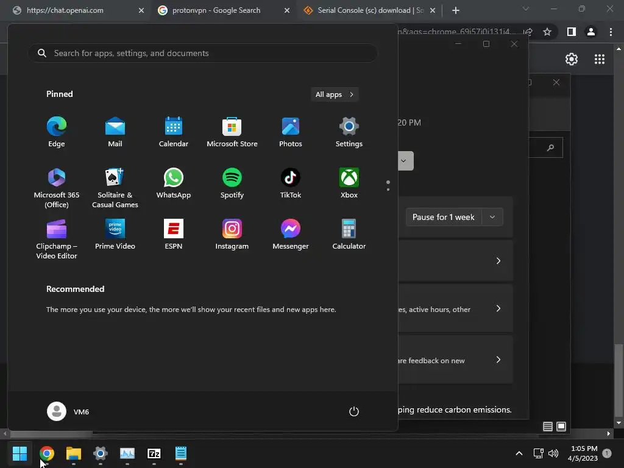Share this page from address bar

click(528, 32)
